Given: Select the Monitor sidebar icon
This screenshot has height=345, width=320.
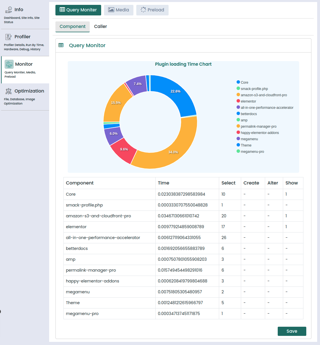Looking at the screenshot, I should [9, 64].
